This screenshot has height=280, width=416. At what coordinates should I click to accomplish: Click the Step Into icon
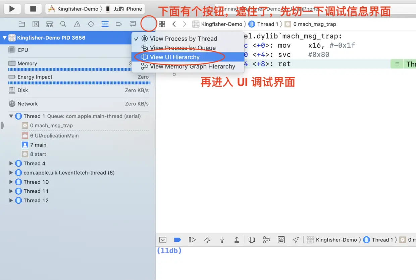[222, 240]
